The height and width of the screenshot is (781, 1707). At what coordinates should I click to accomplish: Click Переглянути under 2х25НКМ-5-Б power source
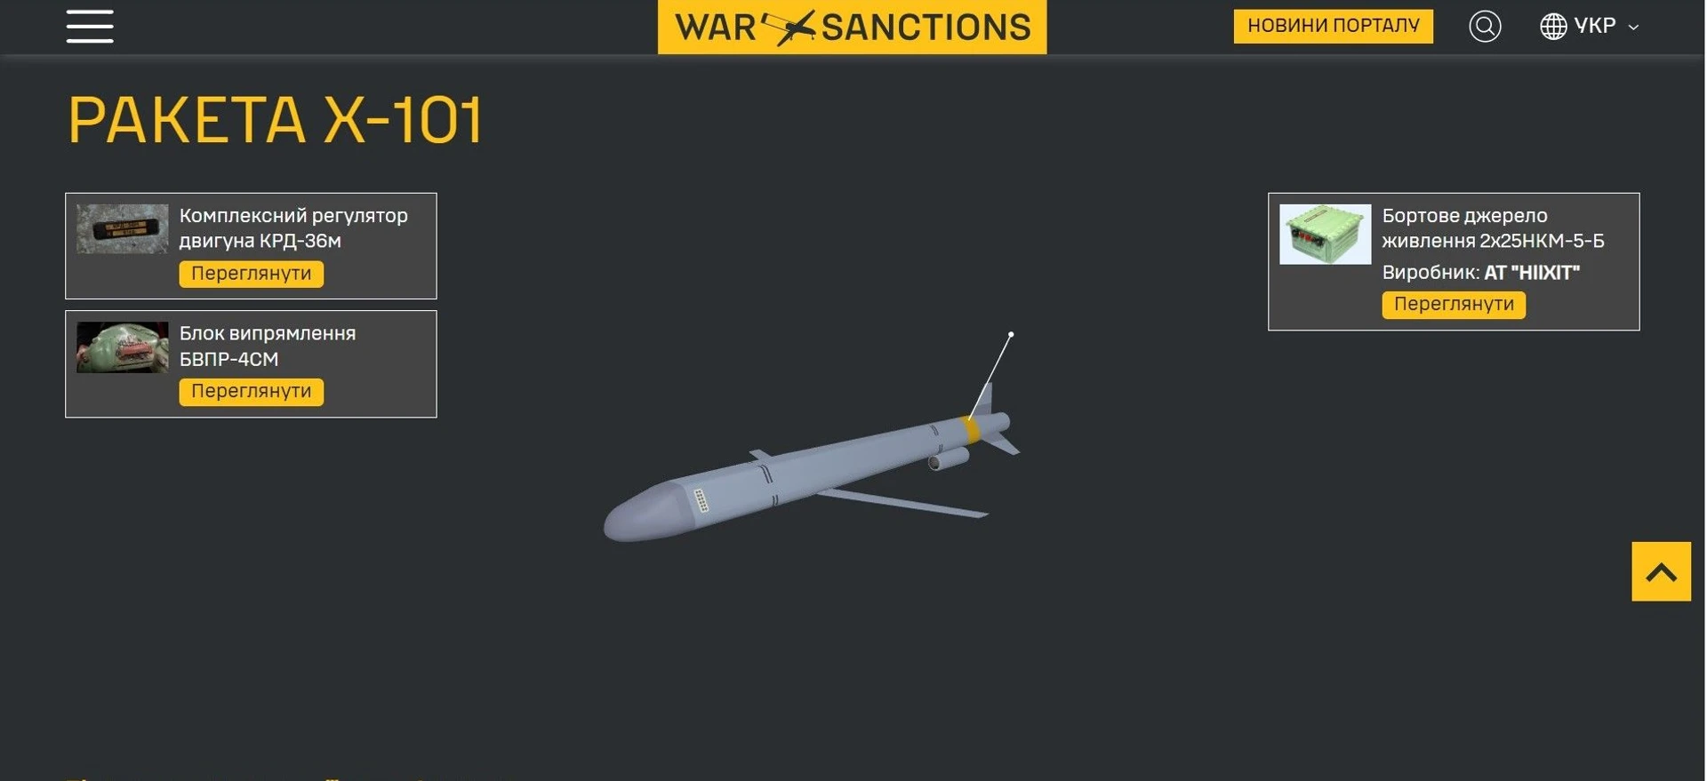(x=1454, y=305)
